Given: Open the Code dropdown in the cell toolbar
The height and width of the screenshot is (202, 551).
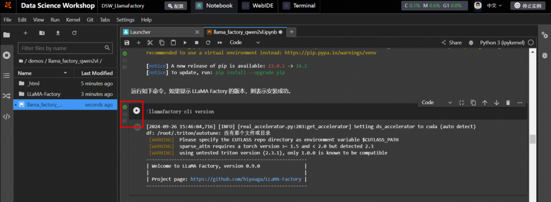Looking at the screenshot, I should point(437,102).
